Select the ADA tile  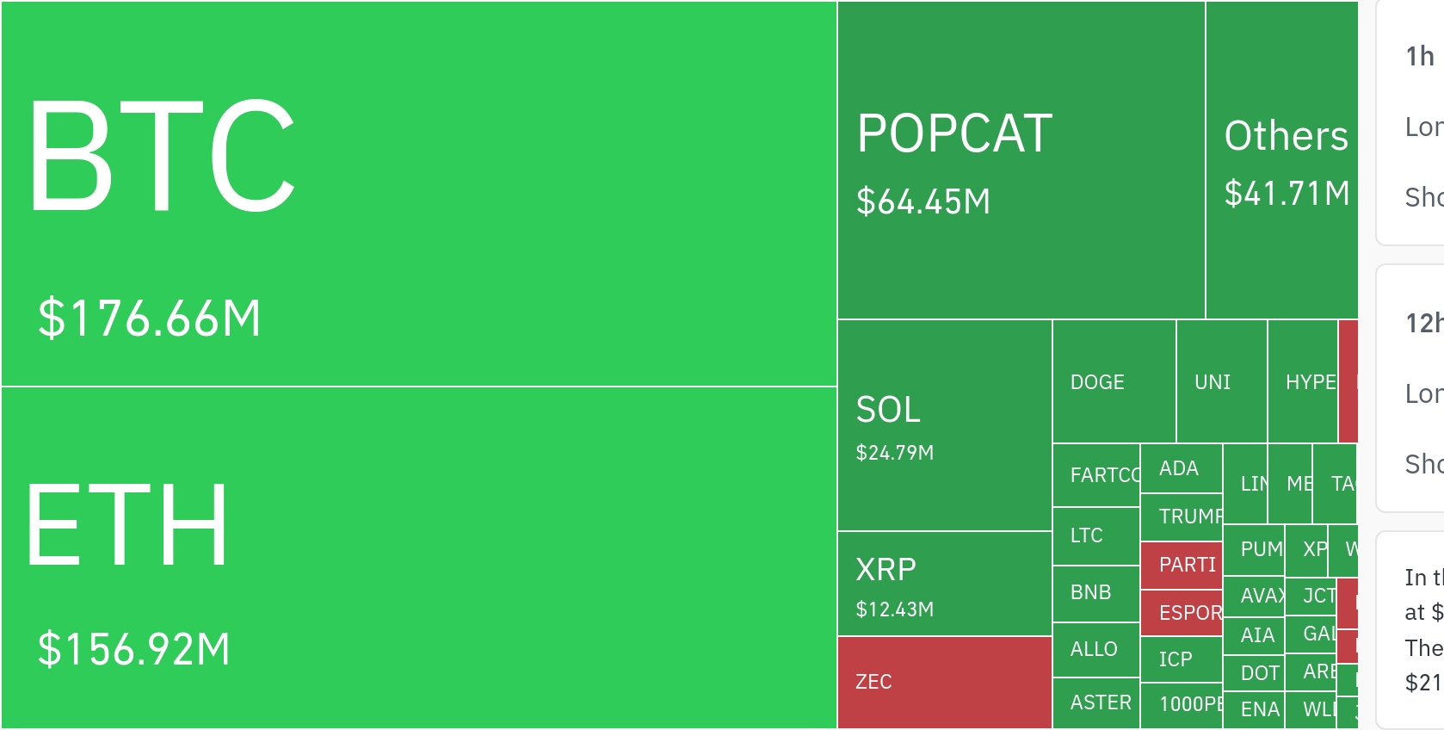pyautogui.click(x=1181, y=468)
